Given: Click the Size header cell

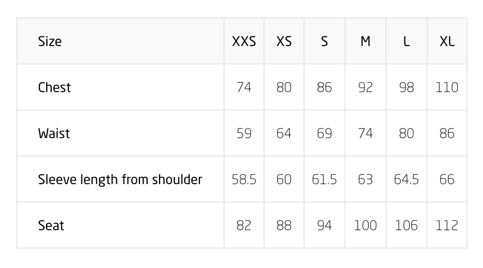Looking at the screenshot, I should coord(50,41).
